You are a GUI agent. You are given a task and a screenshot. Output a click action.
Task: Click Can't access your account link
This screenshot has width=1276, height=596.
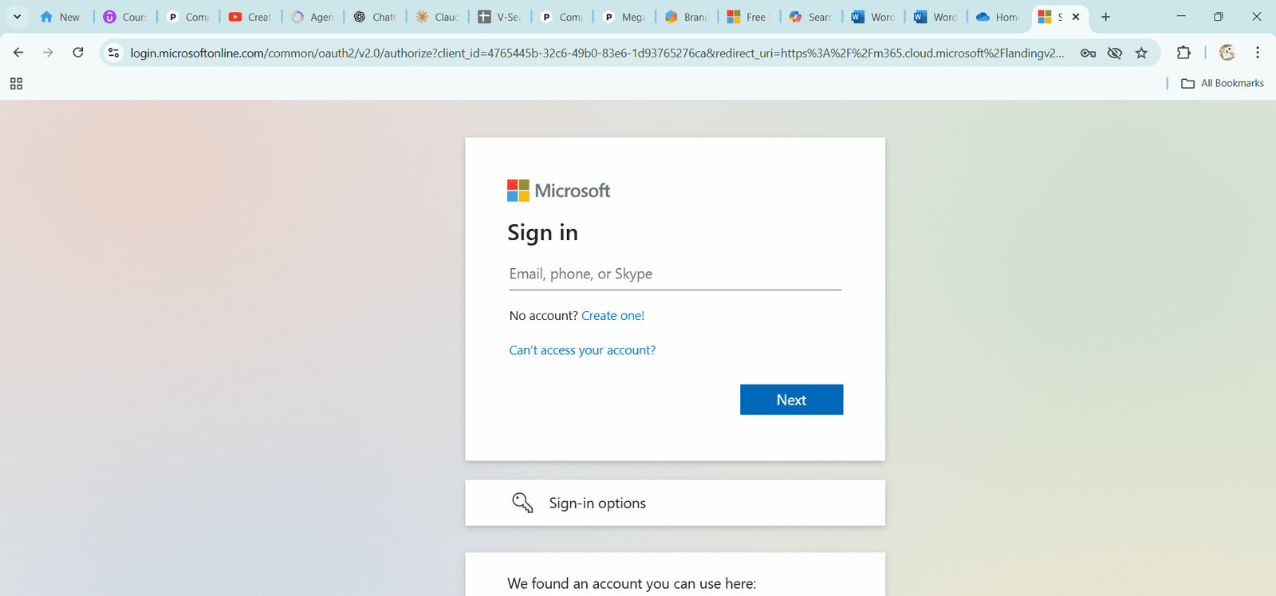coord(582,350)
